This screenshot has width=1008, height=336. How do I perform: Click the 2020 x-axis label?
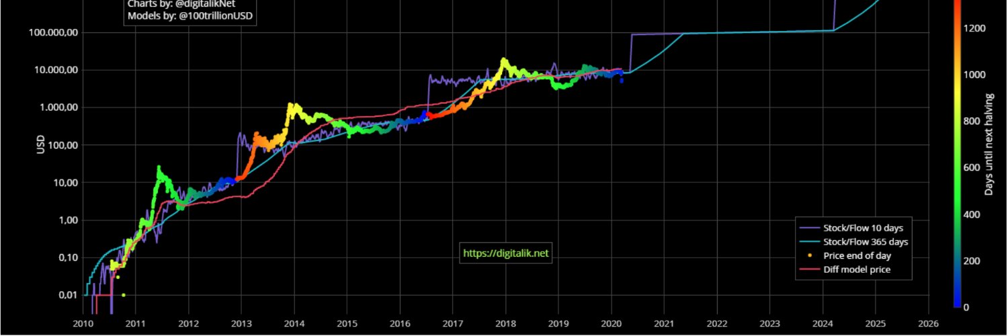pyautogui.click(x=611, y=325)
